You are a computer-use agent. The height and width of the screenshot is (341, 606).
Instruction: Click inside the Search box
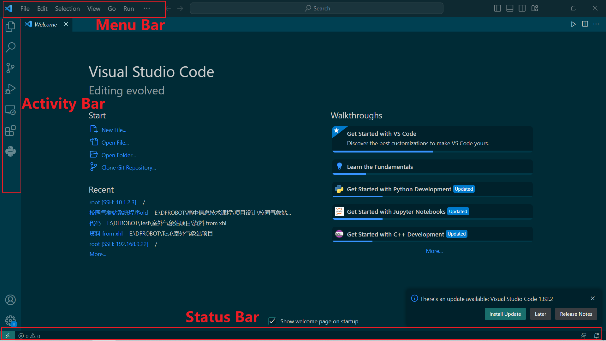point(317,8)
